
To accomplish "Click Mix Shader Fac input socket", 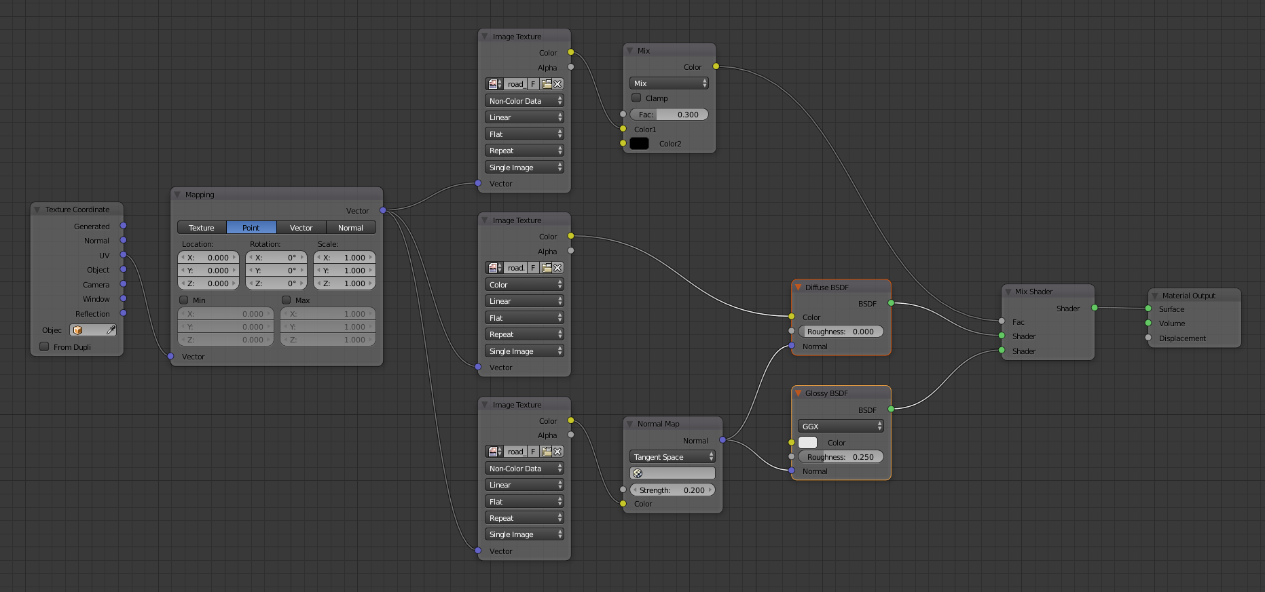I will click(1002, 321).
